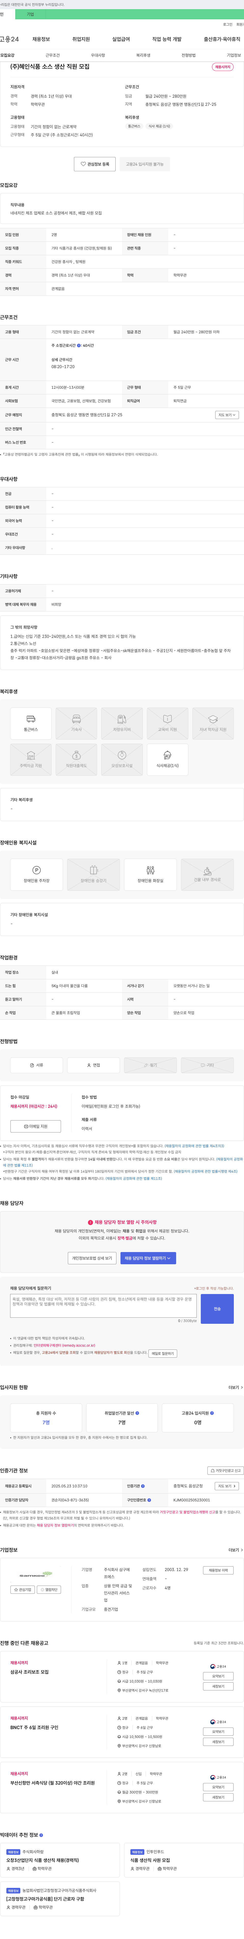This screenshot has height=1939, width=244.
Task: Click the question text area for 채용 담당자
Action: point(103,1306)
